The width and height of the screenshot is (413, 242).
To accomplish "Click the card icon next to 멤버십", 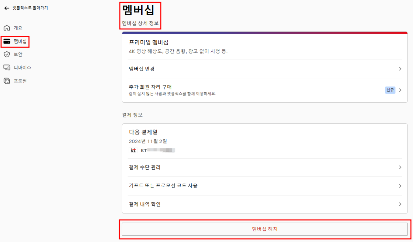I will pyautogui.click(x=7, y=41).
